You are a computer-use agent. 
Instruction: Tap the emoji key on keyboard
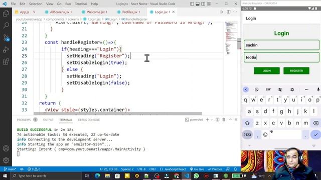(265, 134)
